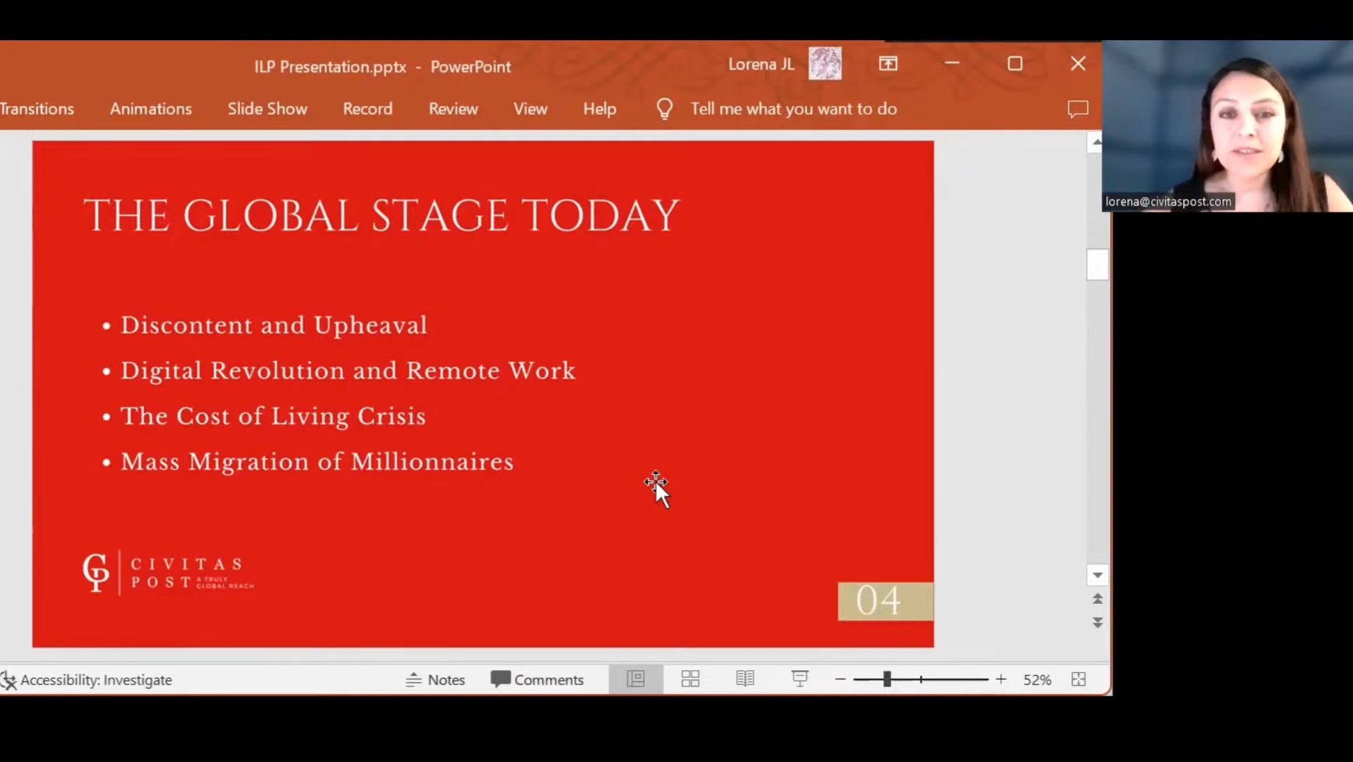Click the zoom slider handle
Viewport: 1353px width, 762px height.
point(887,679)
